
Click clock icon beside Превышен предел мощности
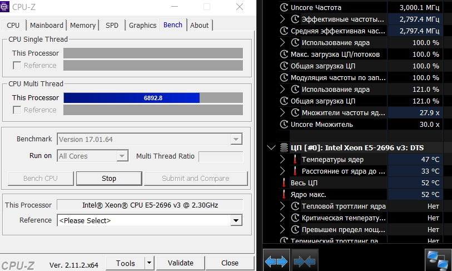tap(295, 229)
